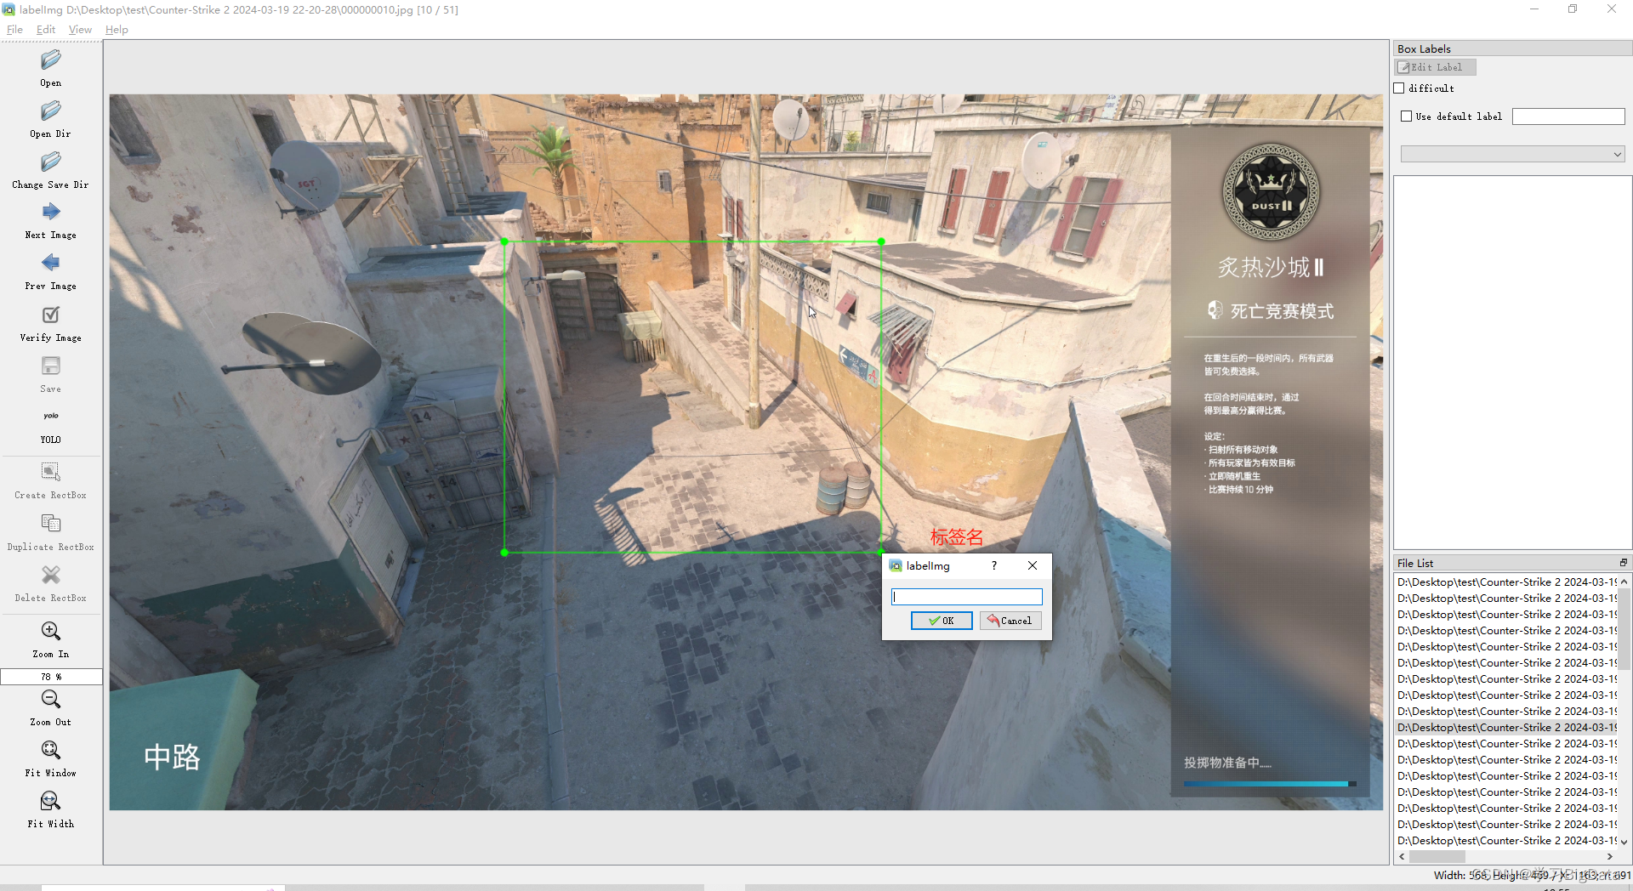Click the Fit Window icon

click(51, 750)
